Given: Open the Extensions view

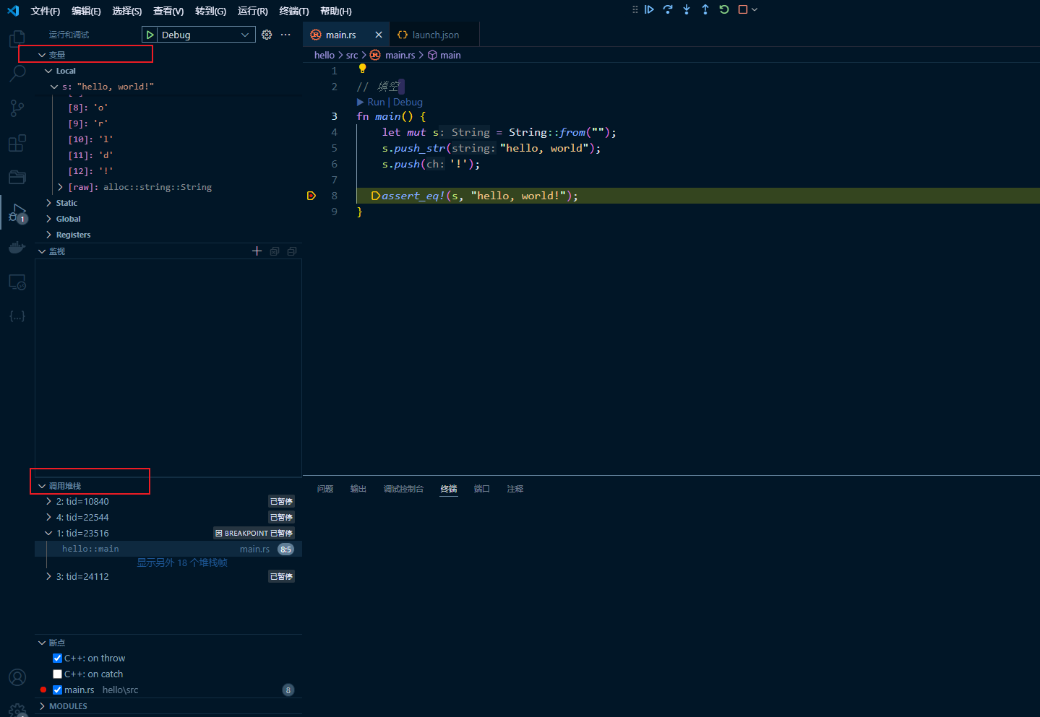Looking at the screenshot, I should click(x=17, y=143).
